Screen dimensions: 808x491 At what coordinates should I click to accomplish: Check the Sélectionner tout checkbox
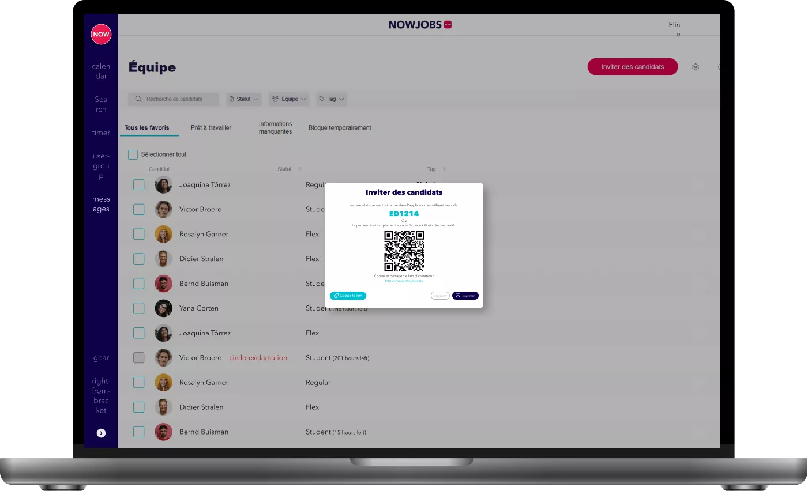(133, 154)
